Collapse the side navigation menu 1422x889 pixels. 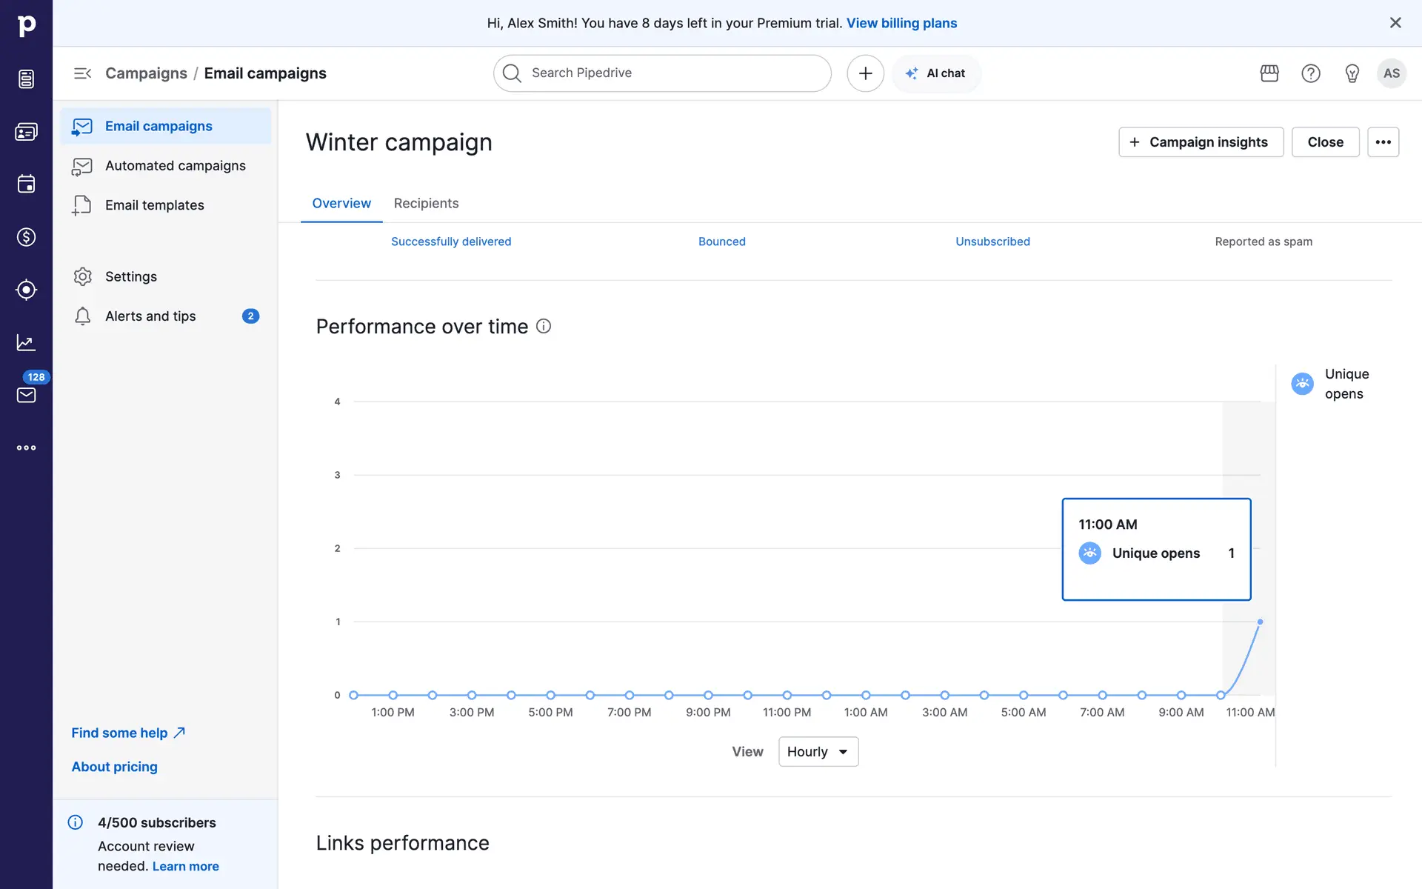pyautogui.click(x=82, y=73)
